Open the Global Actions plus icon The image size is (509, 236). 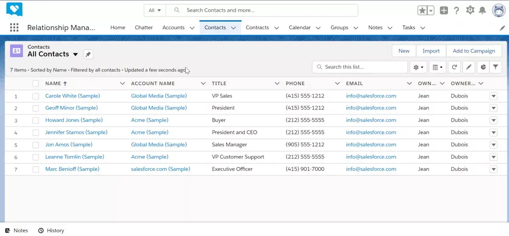point(444,11)
